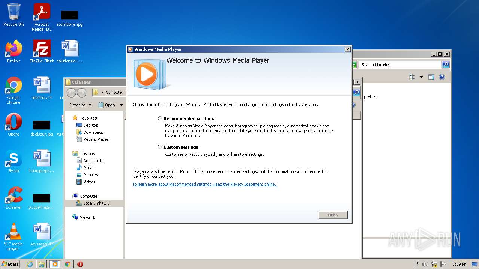The height and width of the screenshot is (269, 479).
Task: Open the Recycle Bin desktop icon
Action: (x=13, y=15)
